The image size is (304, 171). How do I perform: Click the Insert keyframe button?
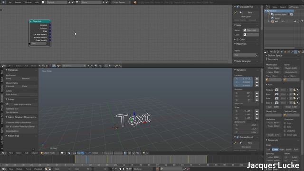13,79
